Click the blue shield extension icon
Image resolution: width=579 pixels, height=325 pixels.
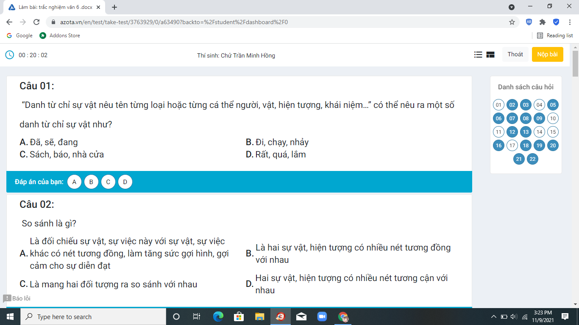pos(556,22)
